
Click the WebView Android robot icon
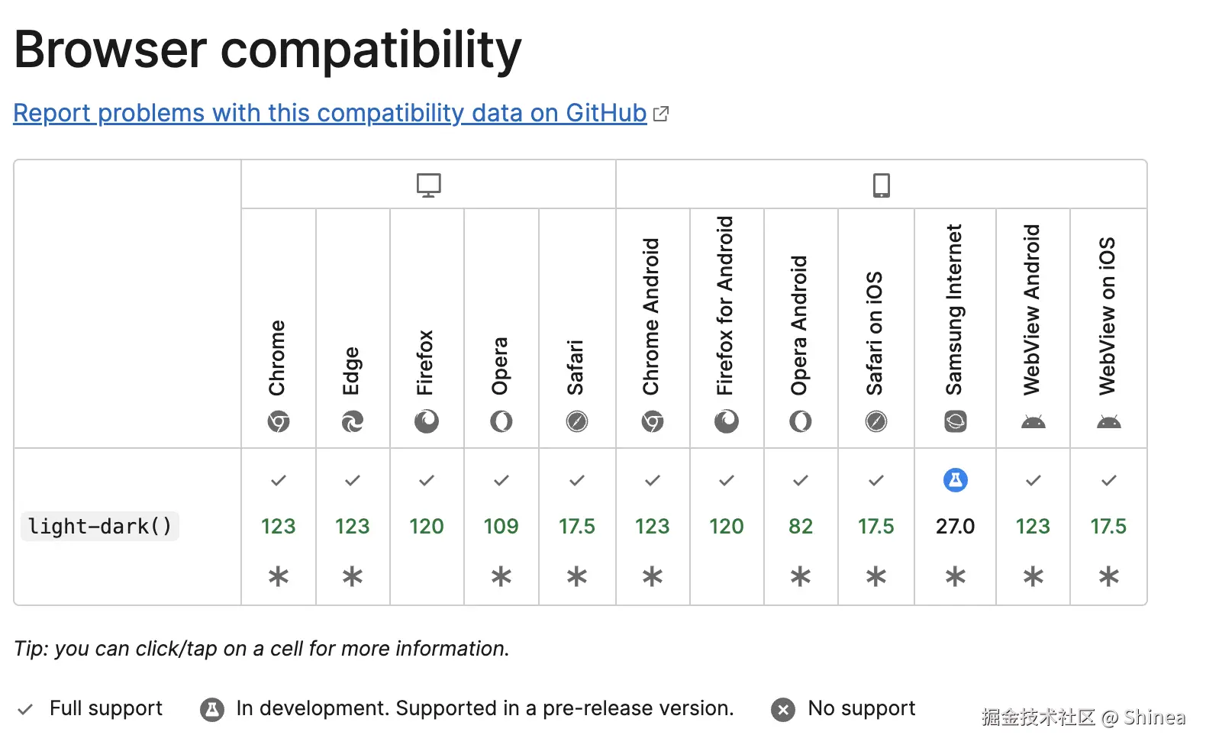(x=1033, y=421)
